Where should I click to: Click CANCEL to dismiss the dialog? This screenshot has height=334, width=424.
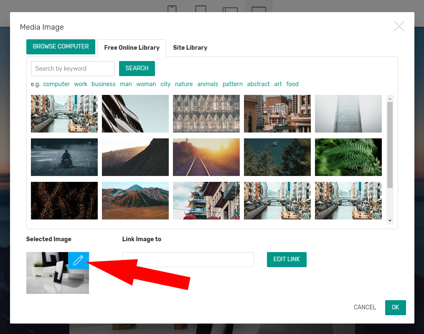tap(365, 307)
